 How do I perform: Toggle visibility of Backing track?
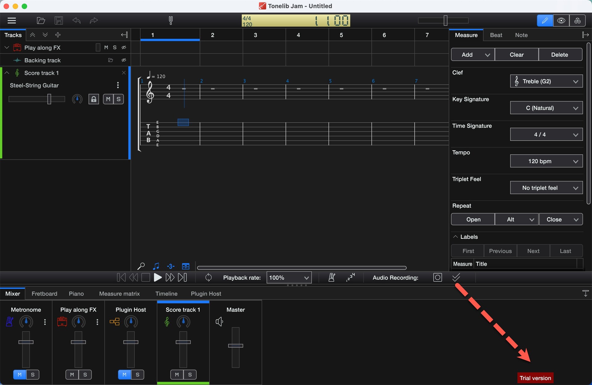point(124,60)
